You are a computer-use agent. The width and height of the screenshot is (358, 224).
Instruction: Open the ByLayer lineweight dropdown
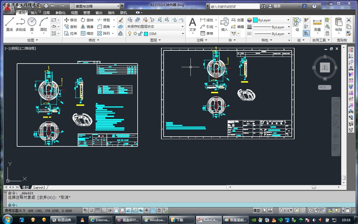pos(272,27)
